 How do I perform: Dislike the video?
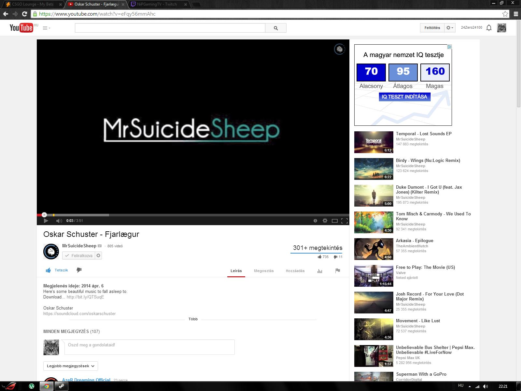click(79, 270)
